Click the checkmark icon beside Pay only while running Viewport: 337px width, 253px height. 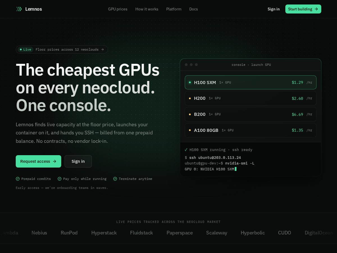coord(60,179)
